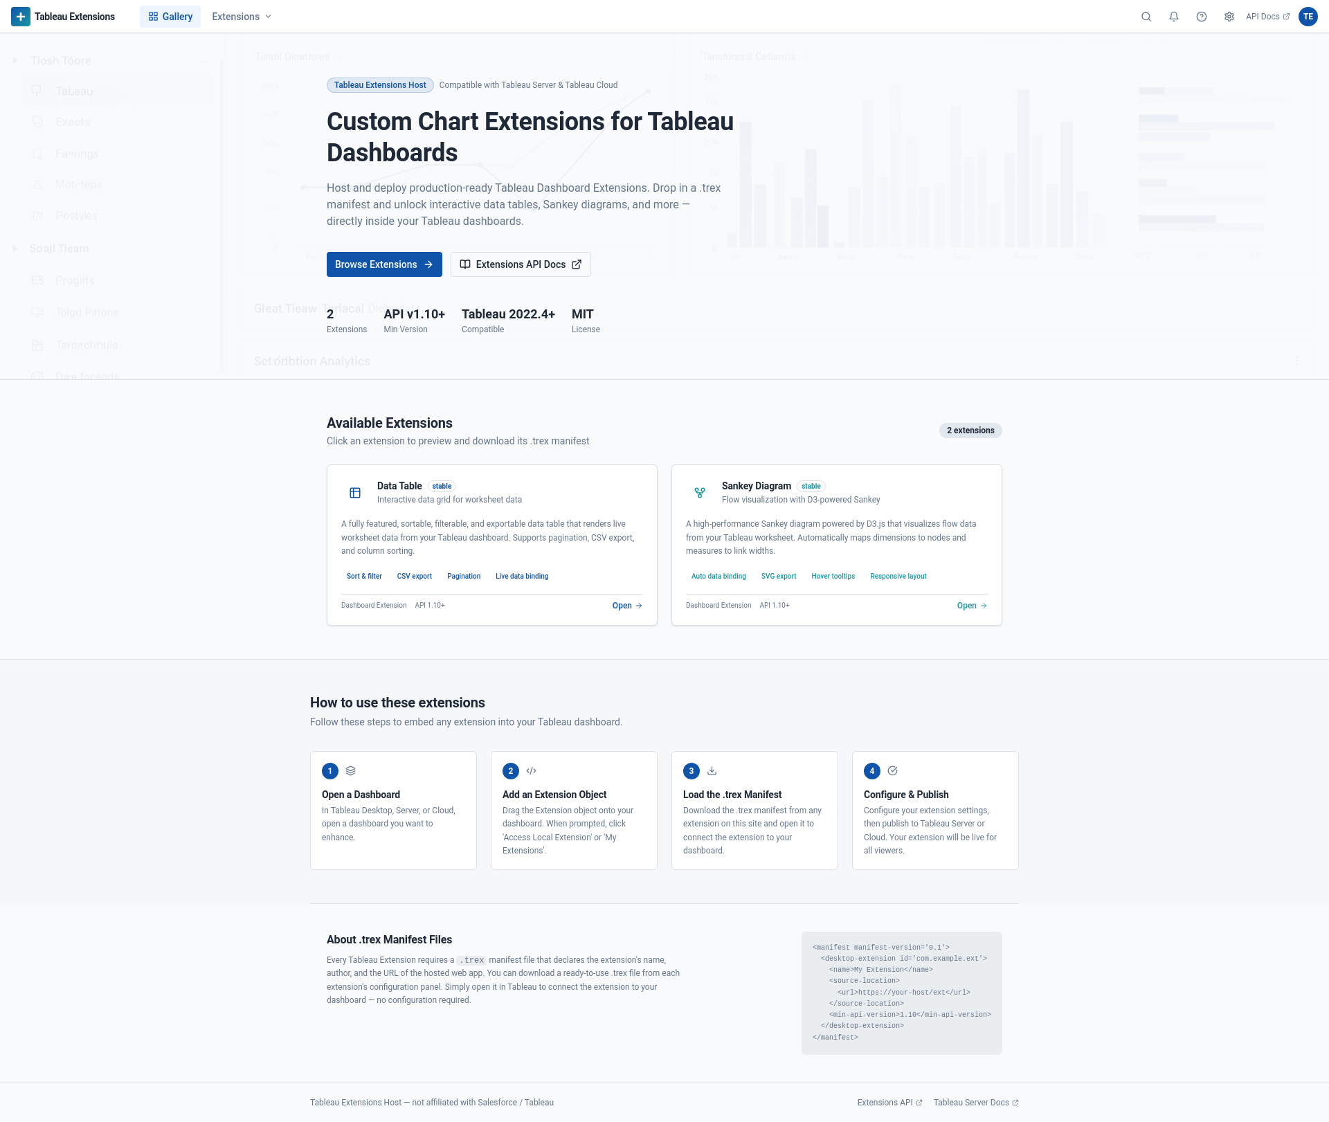Click step number 1 circle
The height and width of the screenshot is (1122, 1329).
point(330,771)
